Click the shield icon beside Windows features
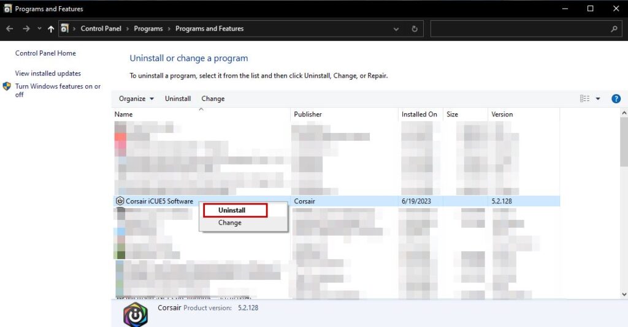The image size is (628, 327). pyautogui.click(x=7, y=86)
